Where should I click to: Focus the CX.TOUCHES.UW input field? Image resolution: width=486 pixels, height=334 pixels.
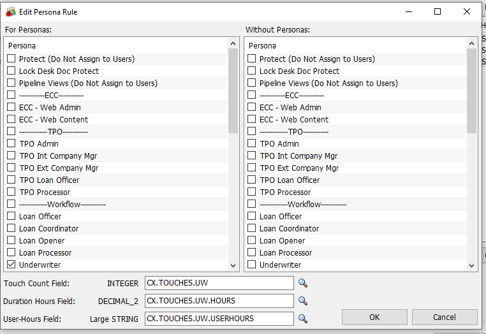coord(219,283)
